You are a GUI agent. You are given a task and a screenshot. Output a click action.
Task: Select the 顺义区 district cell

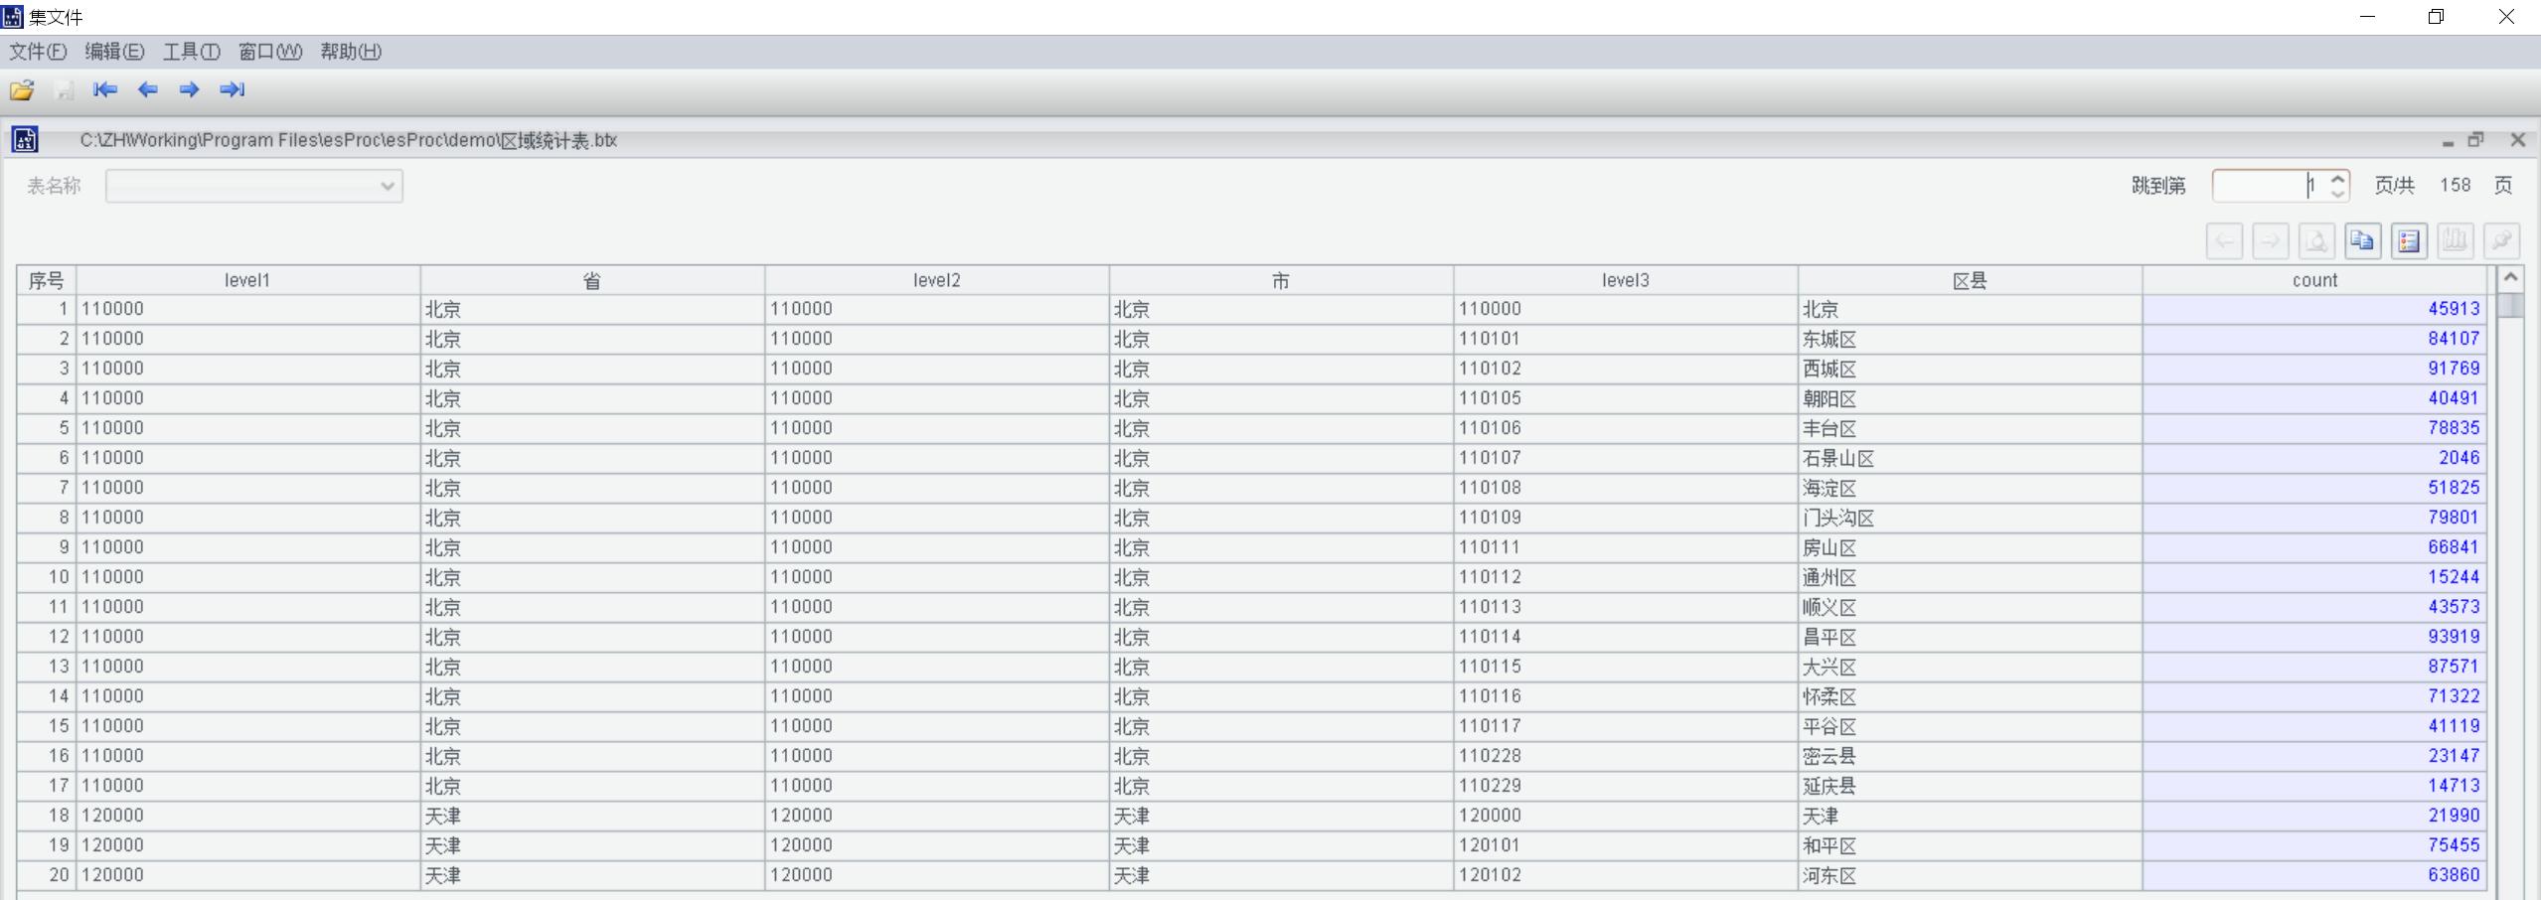coord(1971,607)
